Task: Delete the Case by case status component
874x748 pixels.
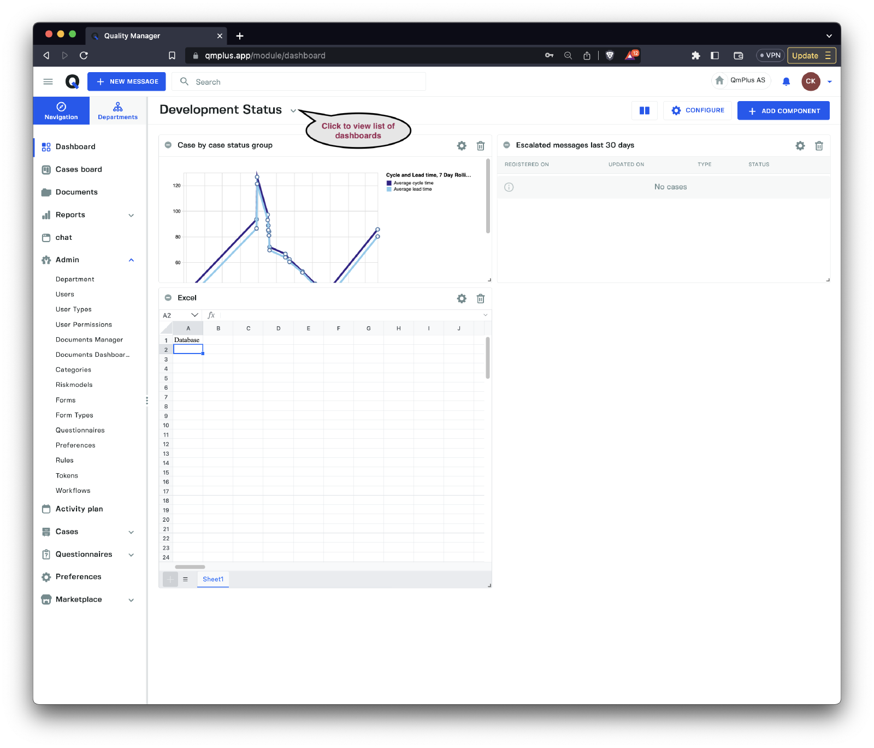Action: click(481, 146)
